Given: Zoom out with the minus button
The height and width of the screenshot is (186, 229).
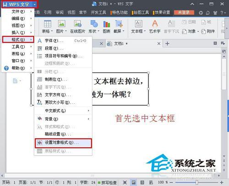Looking at the screenshot, I should [x=171, y=182].
